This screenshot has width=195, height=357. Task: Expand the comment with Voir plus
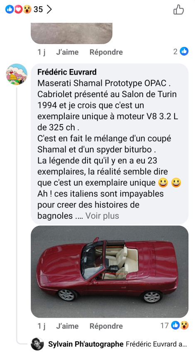pos(102,216)
